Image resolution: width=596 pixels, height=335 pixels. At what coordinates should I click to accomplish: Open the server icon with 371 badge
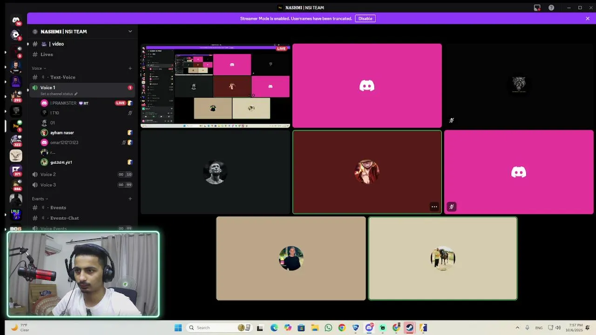click(x=16, y=170)
